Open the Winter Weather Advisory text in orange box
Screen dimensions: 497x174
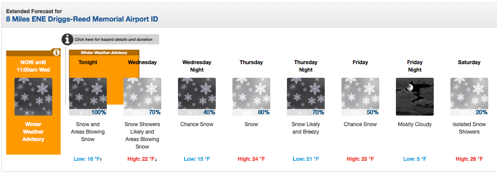click(x=33, y=132)
